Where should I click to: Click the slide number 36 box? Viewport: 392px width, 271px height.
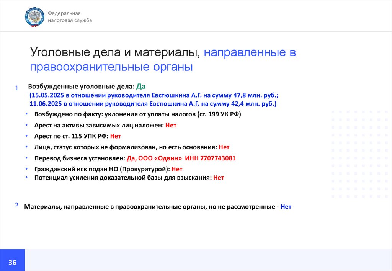13,260
